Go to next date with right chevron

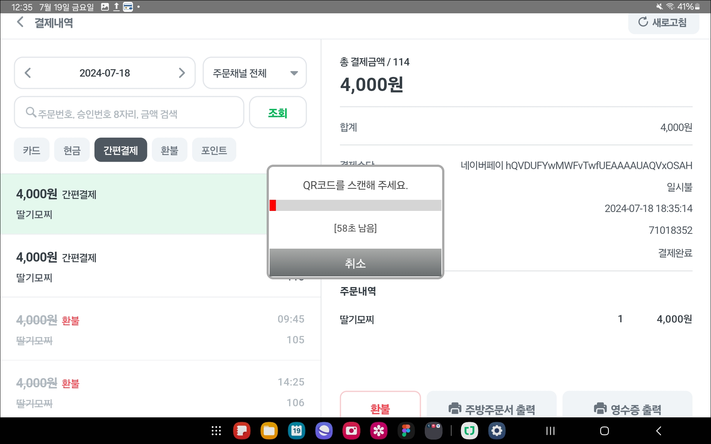click(x=181, y=73)
